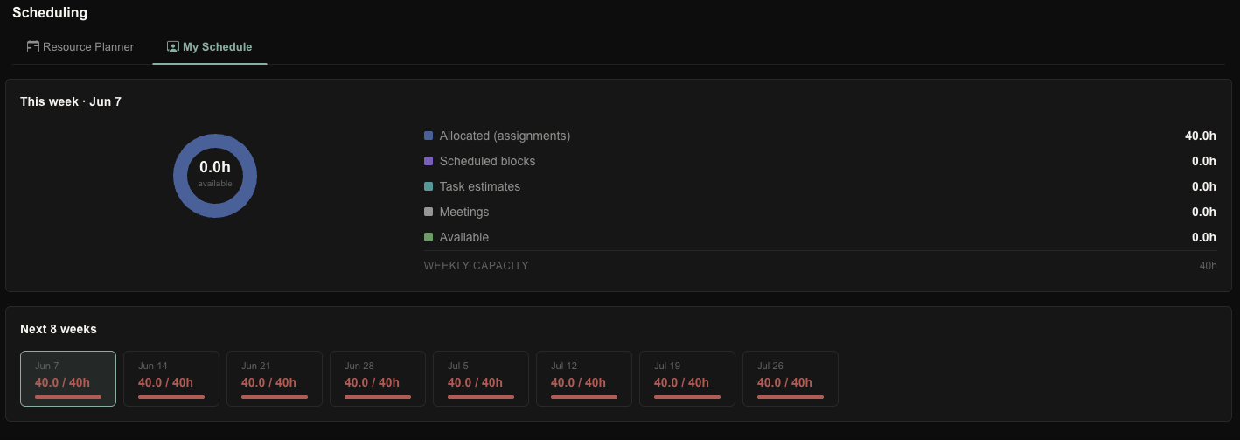Click the purple Scheduled blocks swatch
1240x440 pixels.
(428, 162)
